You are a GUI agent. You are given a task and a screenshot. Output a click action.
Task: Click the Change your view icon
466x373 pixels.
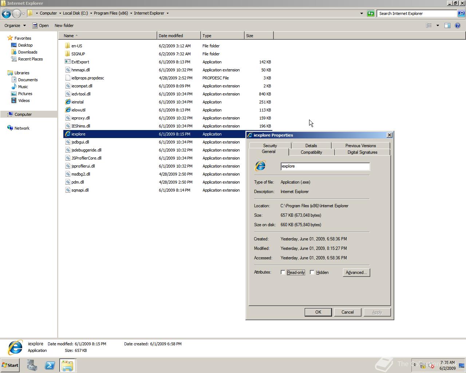(429, 25)
